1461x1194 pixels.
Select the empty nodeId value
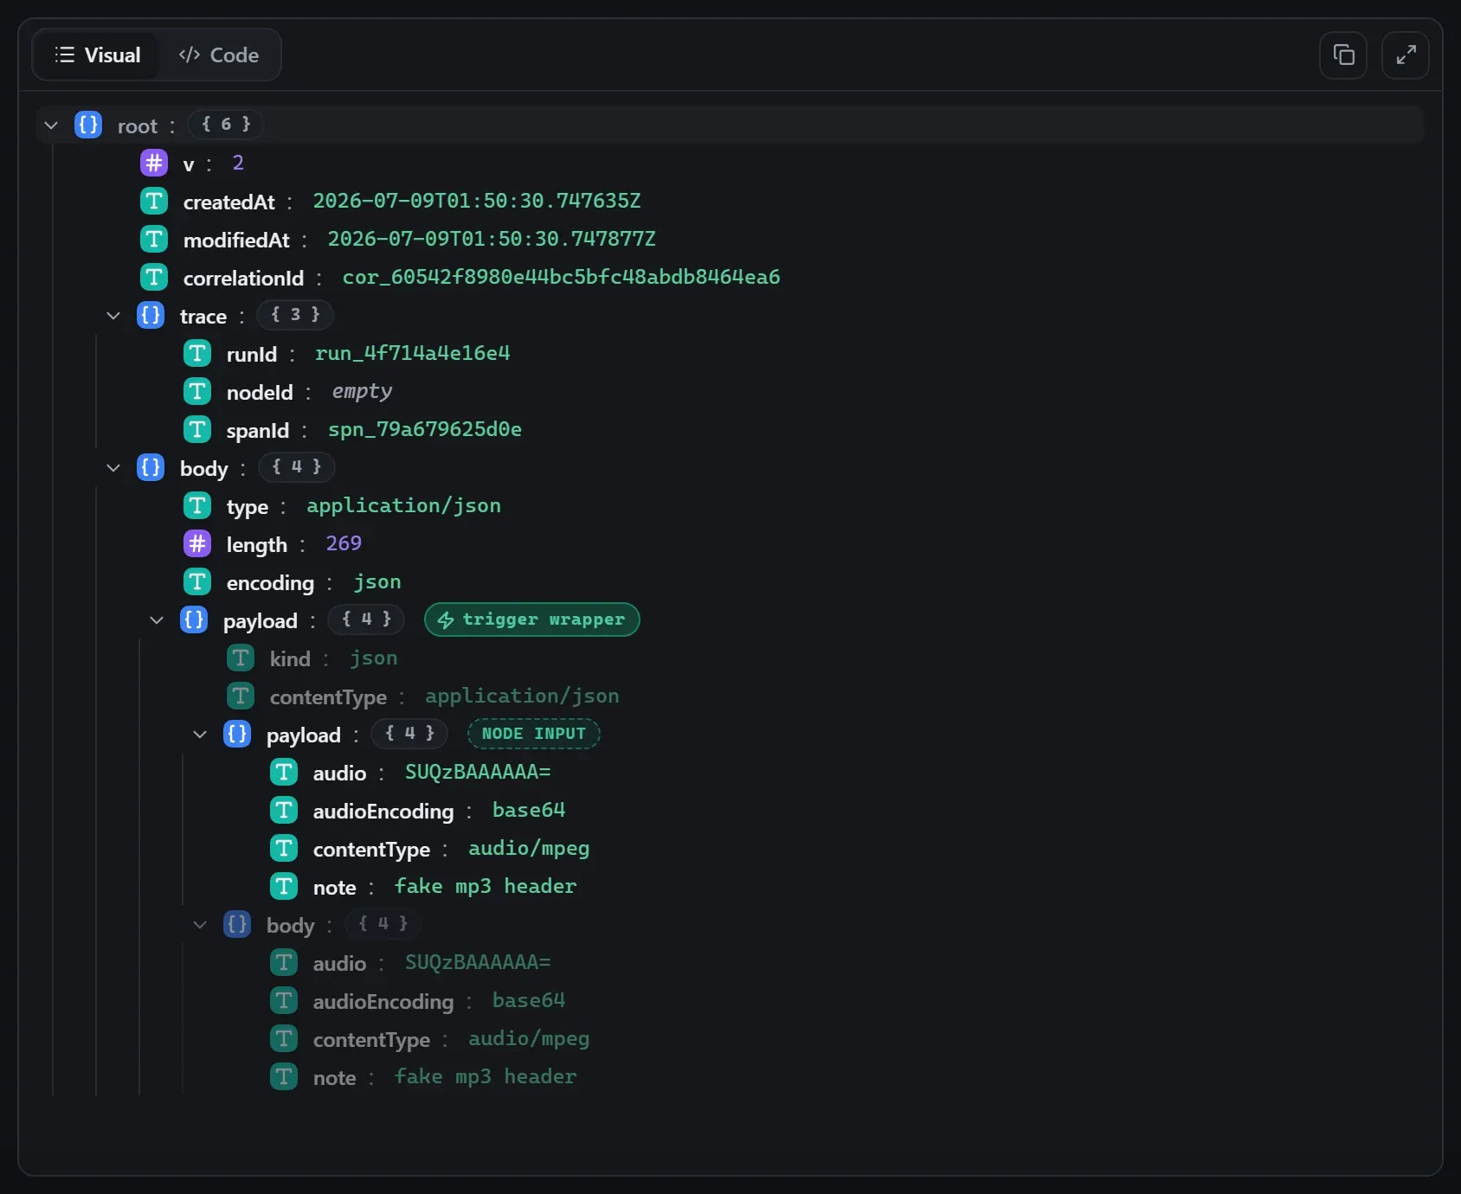click(362, 391)
